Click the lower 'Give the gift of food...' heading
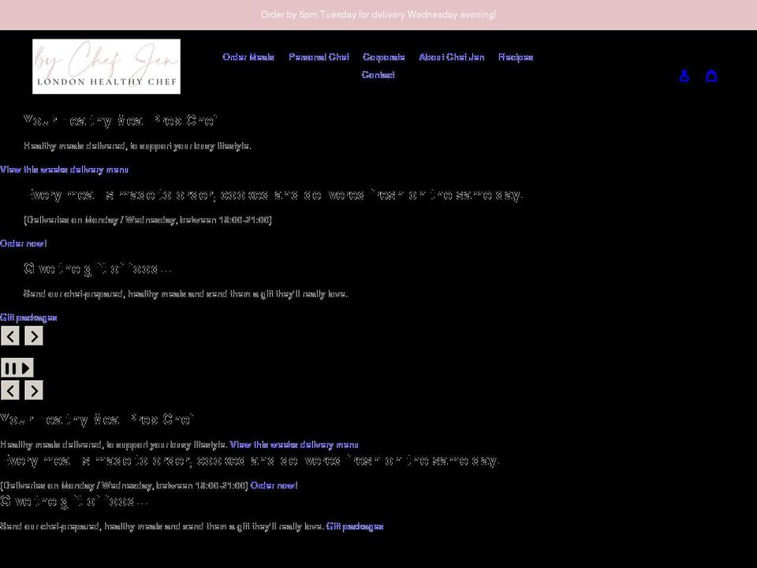 pos(74,502)
